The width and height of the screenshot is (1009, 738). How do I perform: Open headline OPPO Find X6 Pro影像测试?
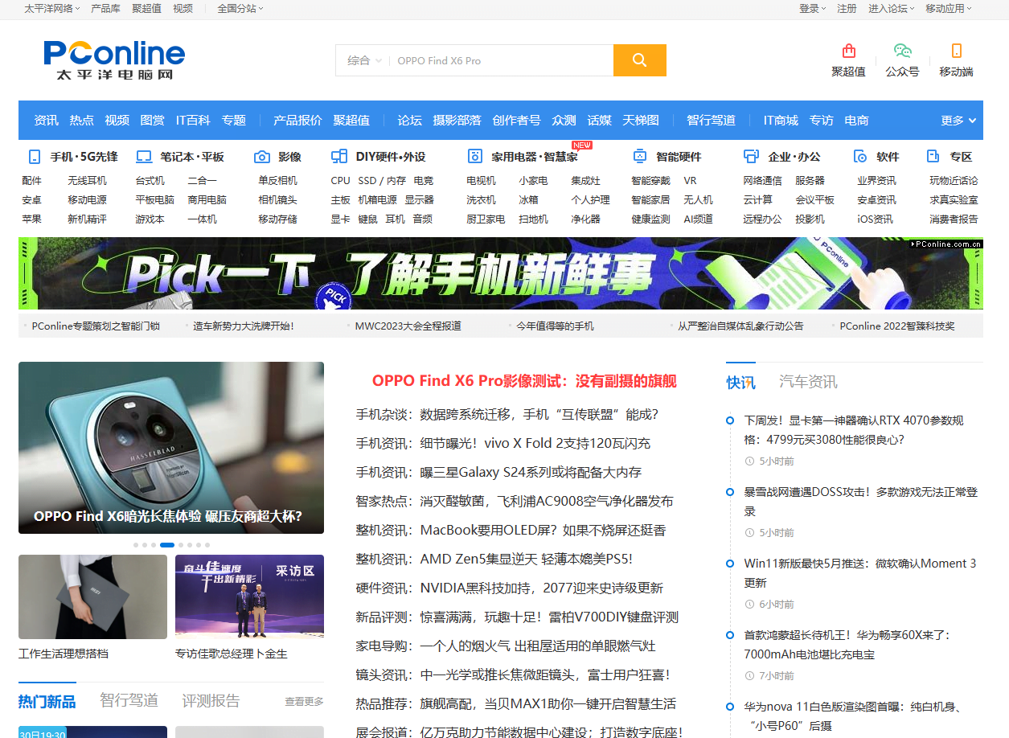pyautogui.click(x=524, y=381)
